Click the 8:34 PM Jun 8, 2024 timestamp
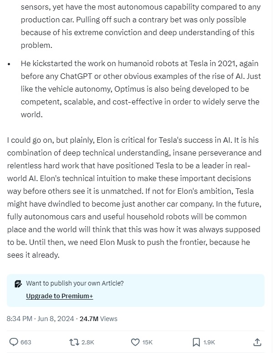Screen dimensions: 275x353 [x=40, y=319]
